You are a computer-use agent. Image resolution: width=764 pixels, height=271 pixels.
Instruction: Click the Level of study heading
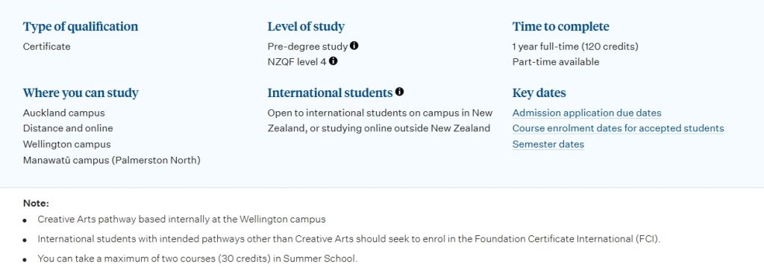pos(306,27)
